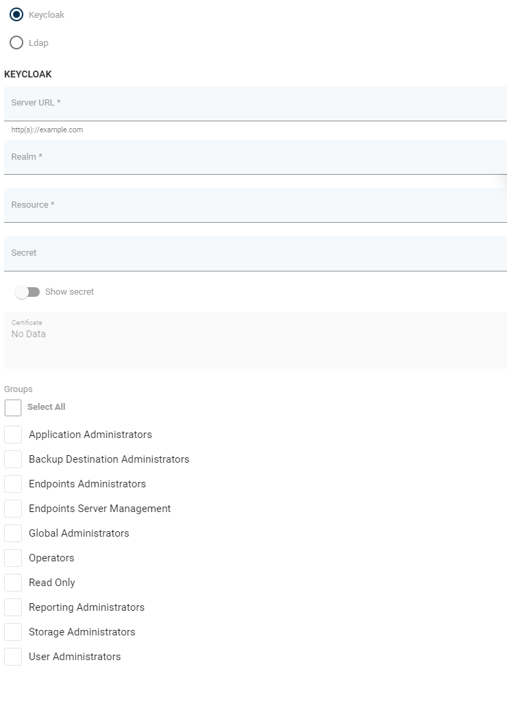Screen dimensions: 507x717
Task: Select the Ldap radio button
Action: (16, 42)
